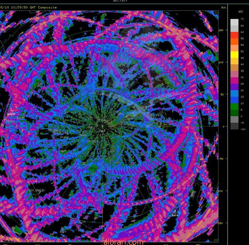
Task: Select the Sulaymiyah location label
Action: [203, 92]
